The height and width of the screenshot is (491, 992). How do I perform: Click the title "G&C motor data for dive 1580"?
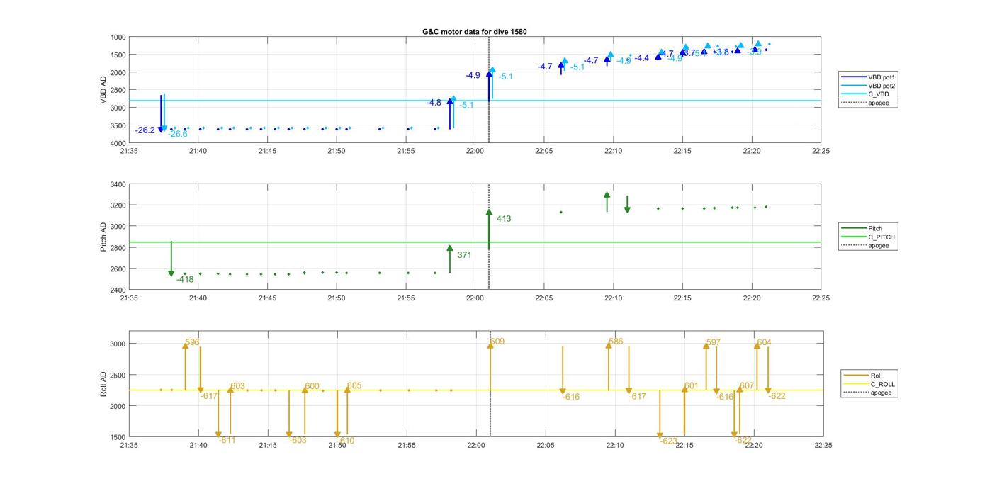pyautogui.click(x=475, y=32)
